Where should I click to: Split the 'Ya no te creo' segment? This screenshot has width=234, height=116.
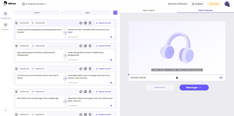pyautogui.click(x=81, y=69)
